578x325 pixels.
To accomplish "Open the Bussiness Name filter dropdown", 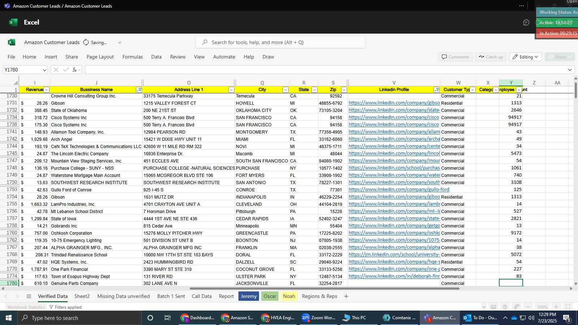I will coord(139,90).
